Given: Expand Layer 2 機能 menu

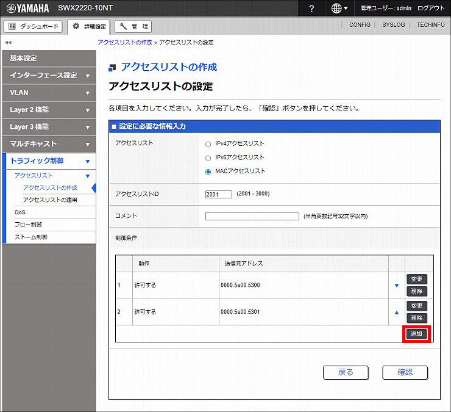Looking at the screenshot, I should point(49,110).
